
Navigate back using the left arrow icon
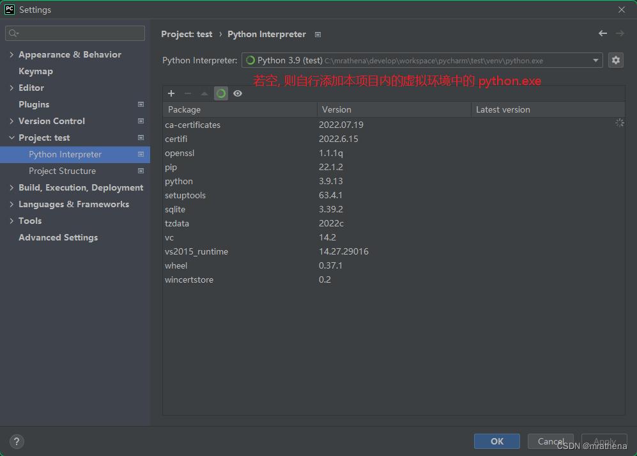tap(602, 33)
